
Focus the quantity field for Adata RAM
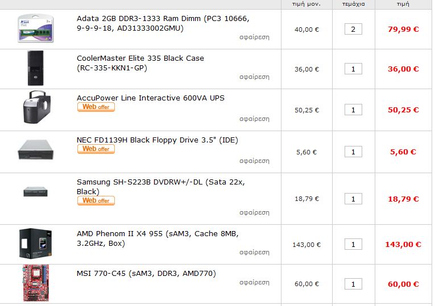[x=353, y=29]
